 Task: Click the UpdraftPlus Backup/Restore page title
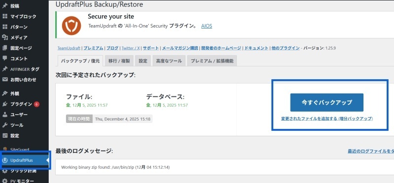click(99, 4)
